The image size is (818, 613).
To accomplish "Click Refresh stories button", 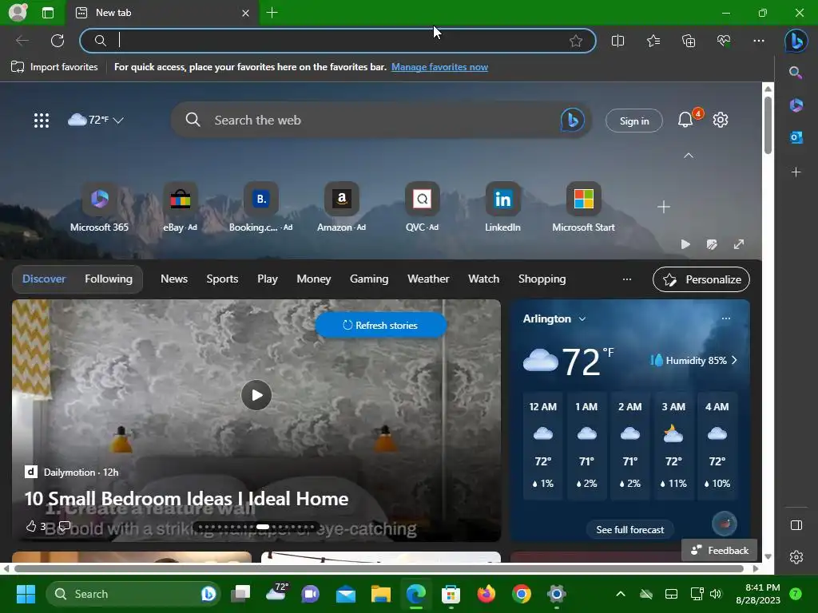I will coord(381,326).
